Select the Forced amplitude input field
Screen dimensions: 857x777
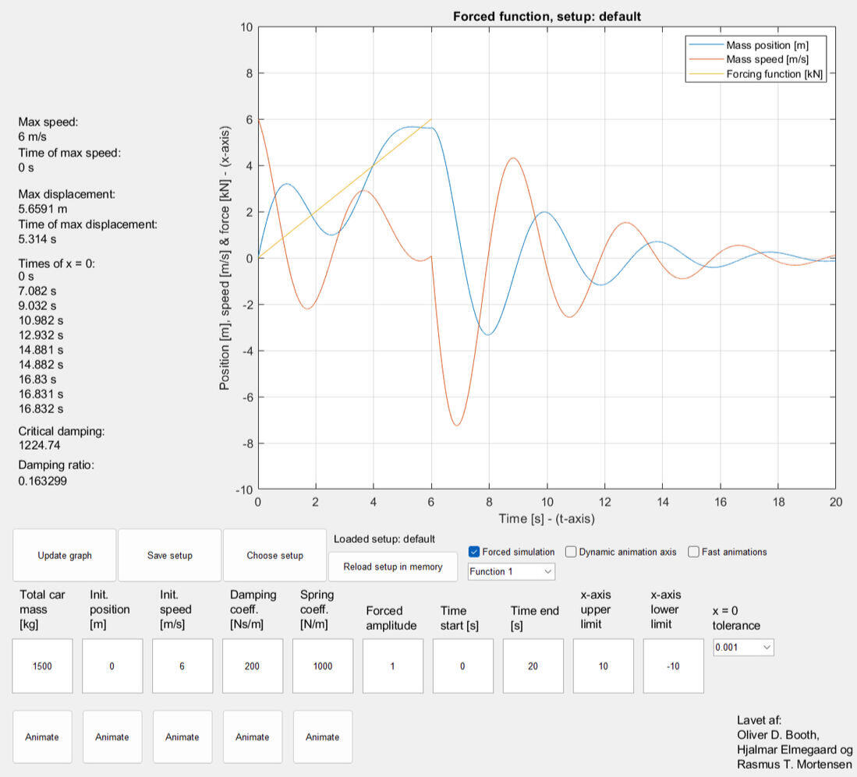tap(393, 666)
